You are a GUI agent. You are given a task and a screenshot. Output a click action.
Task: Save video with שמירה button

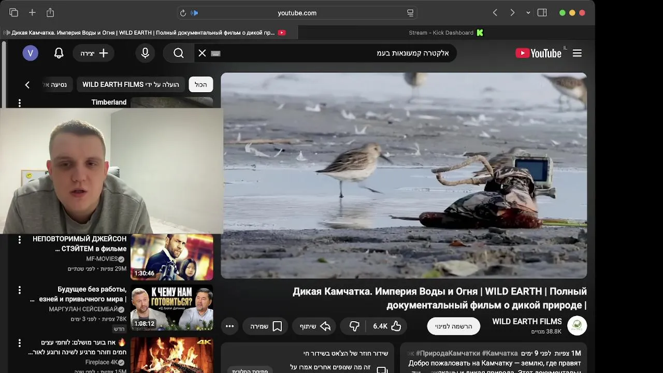(266, 326)
